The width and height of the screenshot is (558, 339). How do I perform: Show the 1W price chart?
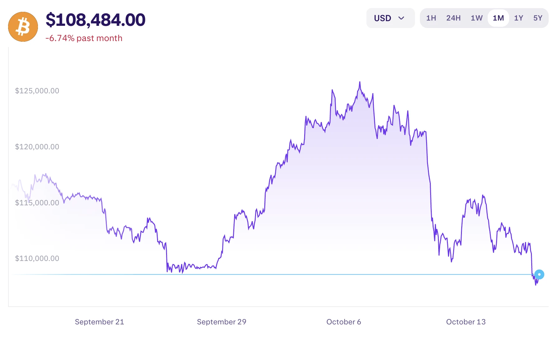[477, 18]
